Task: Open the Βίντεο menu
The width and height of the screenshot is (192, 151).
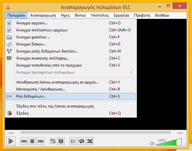Action: coord(80,15)
